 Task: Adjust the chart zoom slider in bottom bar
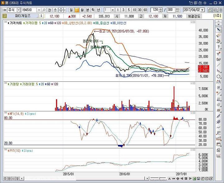pos(158,178)
